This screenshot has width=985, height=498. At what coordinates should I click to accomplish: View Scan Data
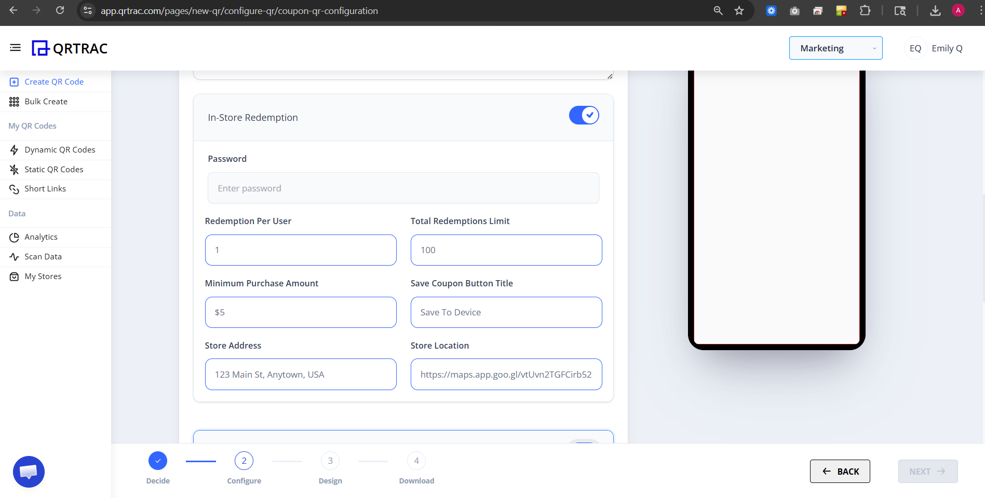coord(43,256)
